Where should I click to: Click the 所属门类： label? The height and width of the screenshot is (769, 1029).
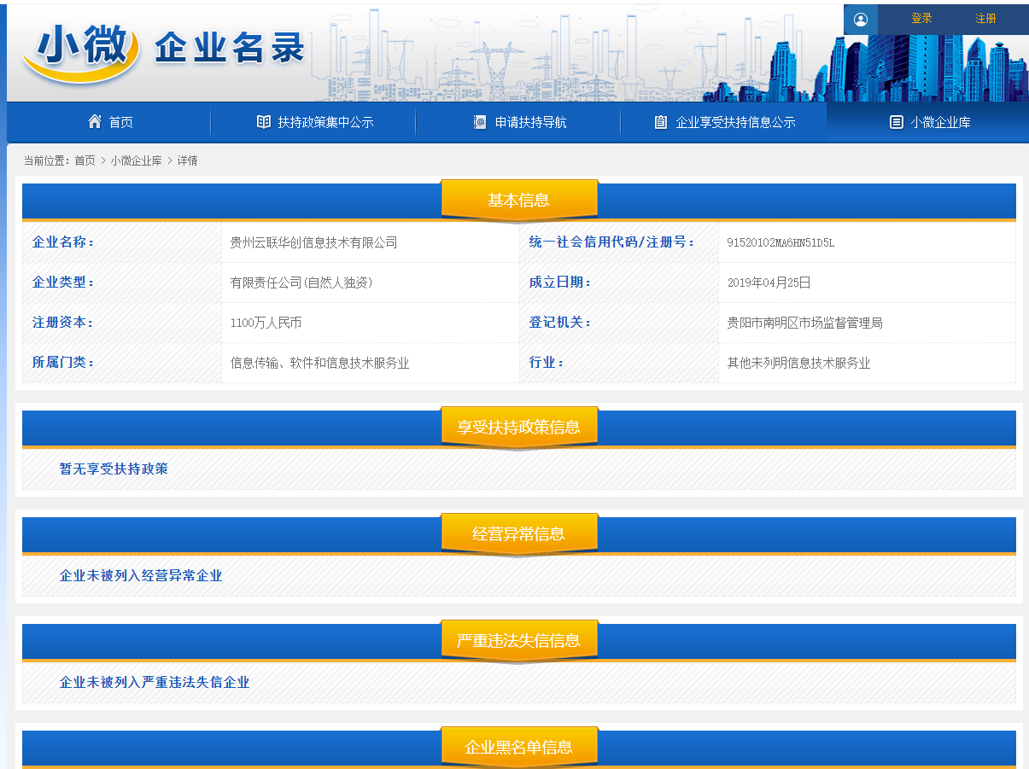[x=63, y=363]
